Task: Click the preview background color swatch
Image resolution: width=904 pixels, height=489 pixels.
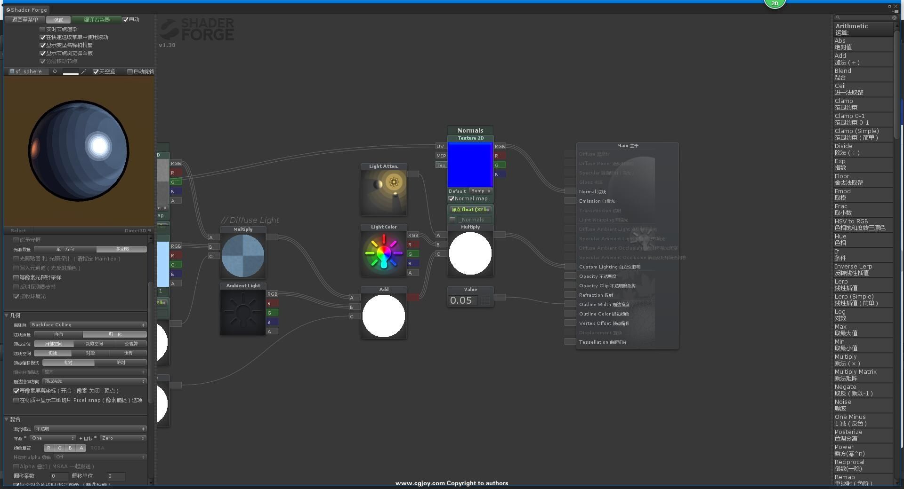Action: click(71, 71)
